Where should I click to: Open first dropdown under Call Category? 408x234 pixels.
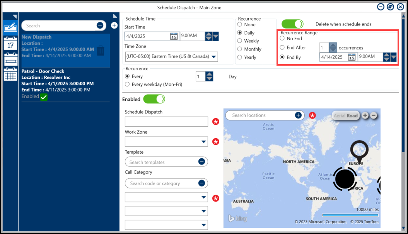point(166,197)
